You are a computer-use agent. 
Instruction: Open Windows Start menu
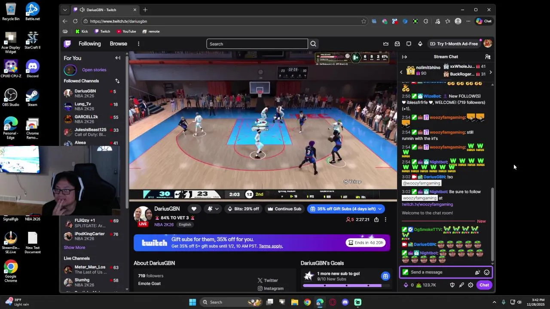coord(192,302)
